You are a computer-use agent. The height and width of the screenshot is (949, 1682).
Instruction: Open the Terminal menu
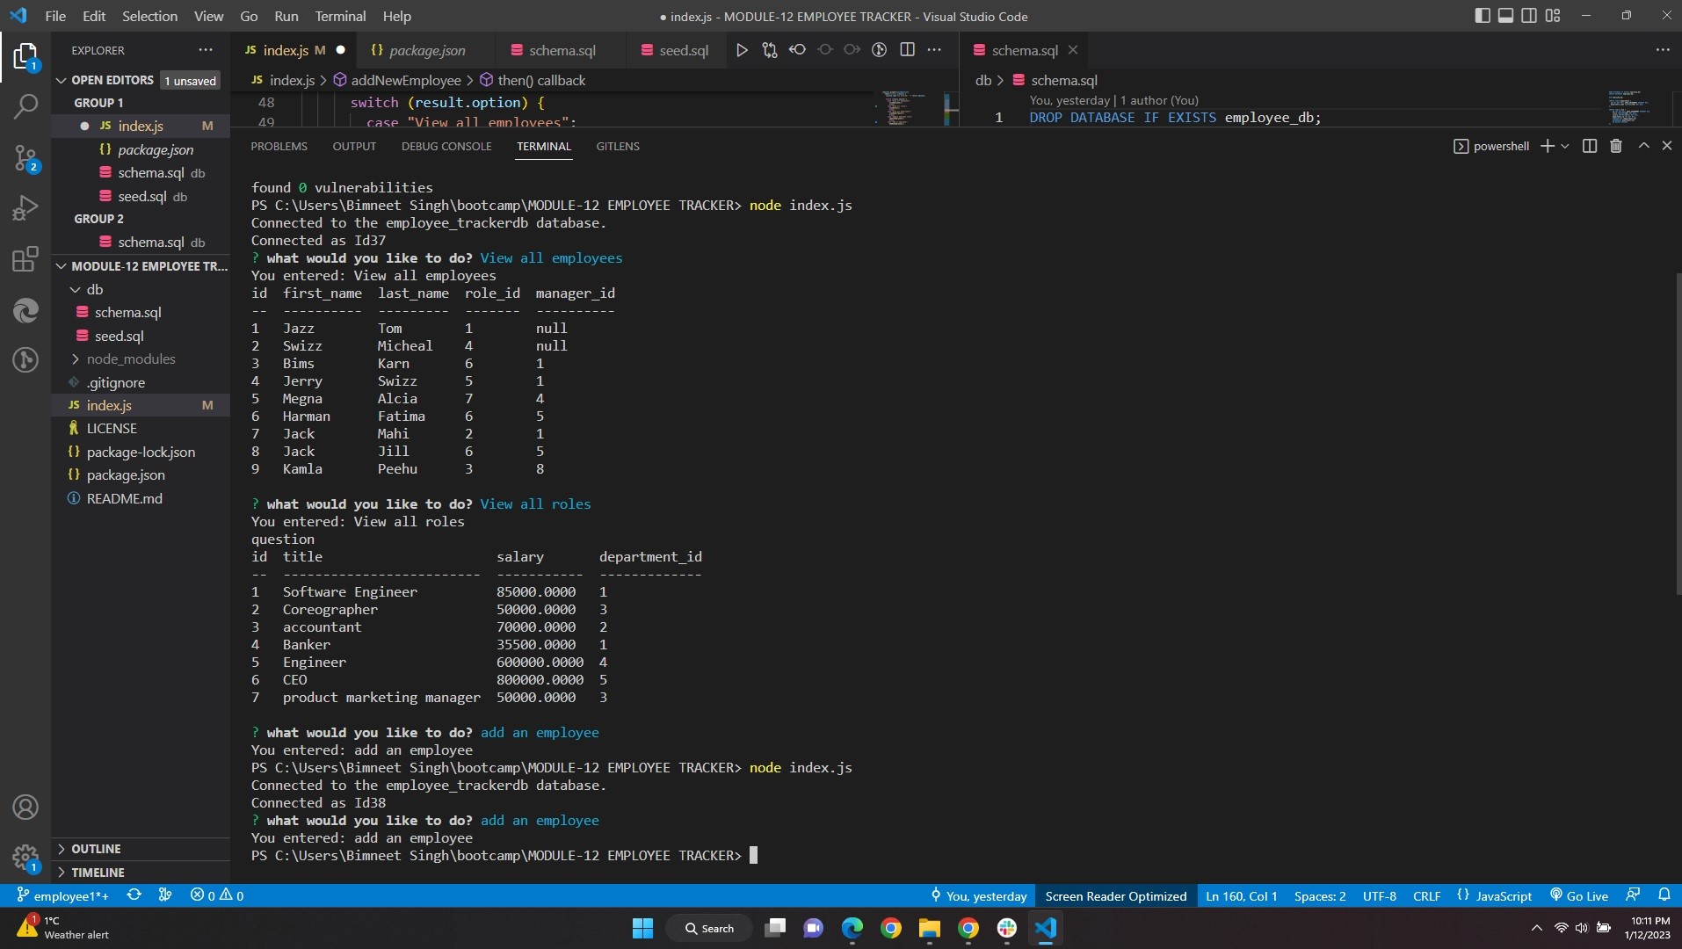pos(340,16)
